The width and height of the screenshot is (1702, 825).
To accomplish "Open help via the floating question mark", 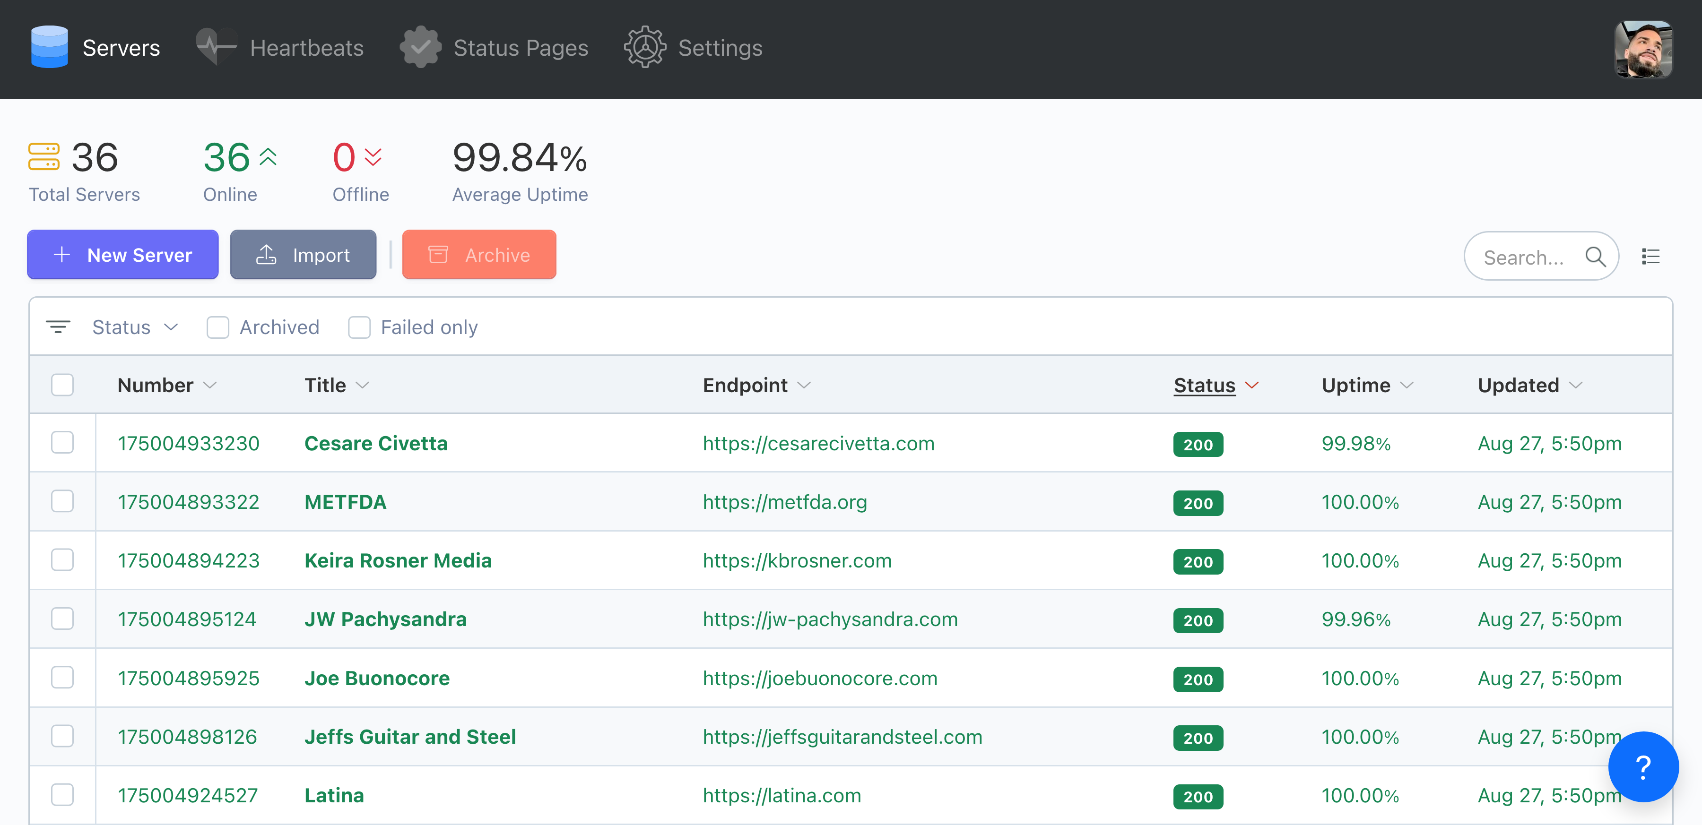I will 1643,767.
